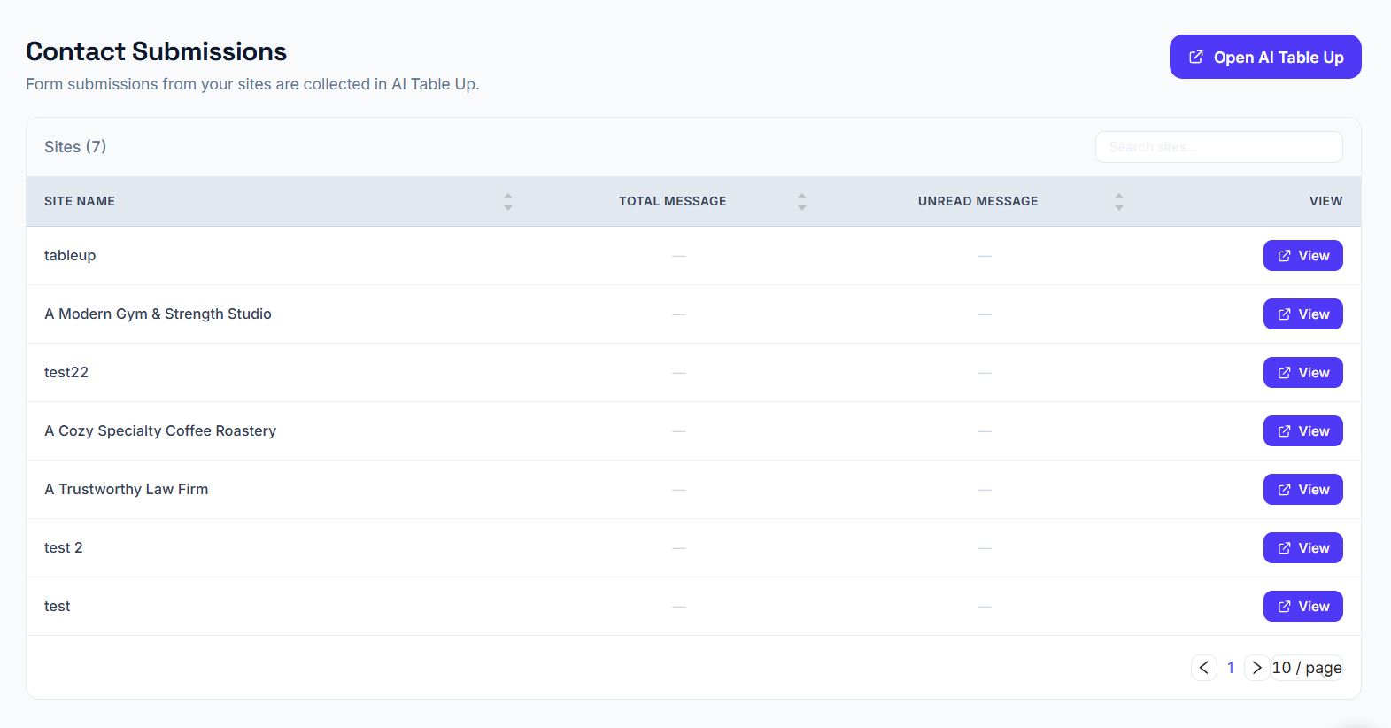View submissions for test22
The image size is (1391, 728).
[1302, 373]
